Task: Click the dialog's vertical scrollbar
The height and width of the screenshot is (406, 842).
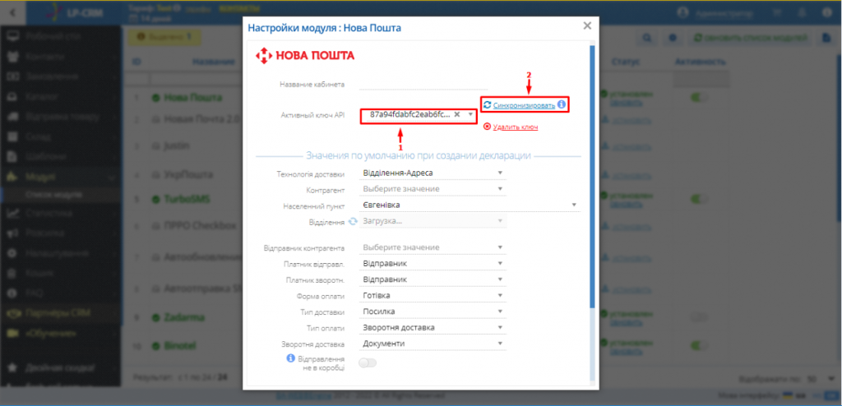Action: click(592, 178)
